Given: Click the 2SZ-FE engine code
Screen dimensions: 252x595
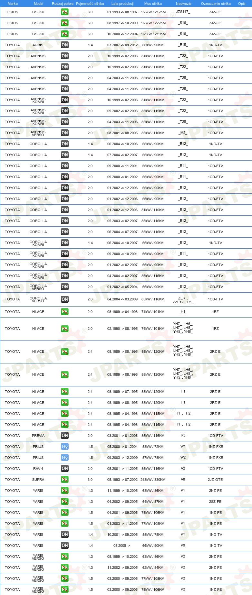Looking at the screenshot, I should (x=215, y=502).
